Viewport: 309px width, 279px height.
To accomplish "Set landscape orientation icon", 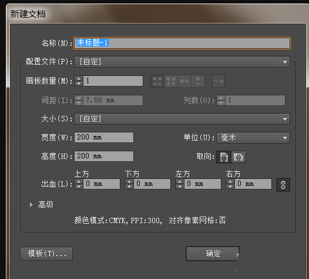I will [239, 157].
